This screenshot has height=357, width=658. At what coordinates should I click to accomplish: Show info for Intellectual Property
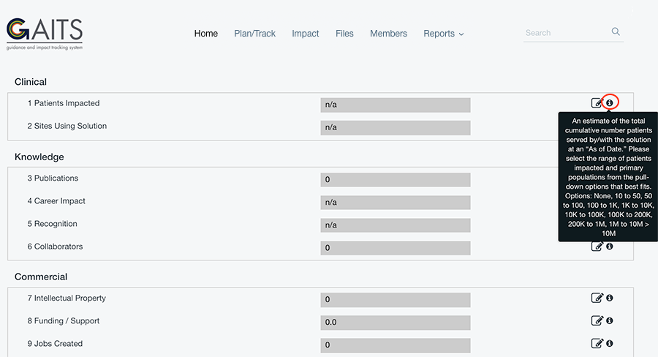610,298
